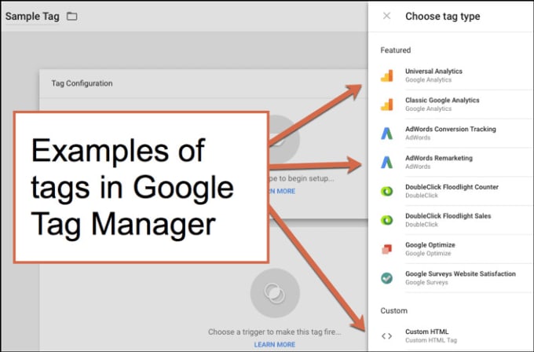Image resolution: width=534 pixels, height=352 pixels.
Task: Select AdWords Remarketing tag type
Action: (x=452, y=162)
